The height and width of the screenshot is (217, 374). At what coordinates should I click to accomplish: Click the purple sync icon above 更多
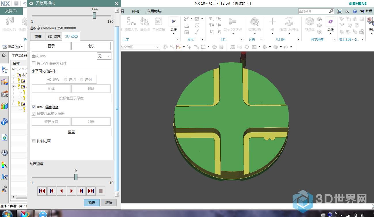(331, 22)
